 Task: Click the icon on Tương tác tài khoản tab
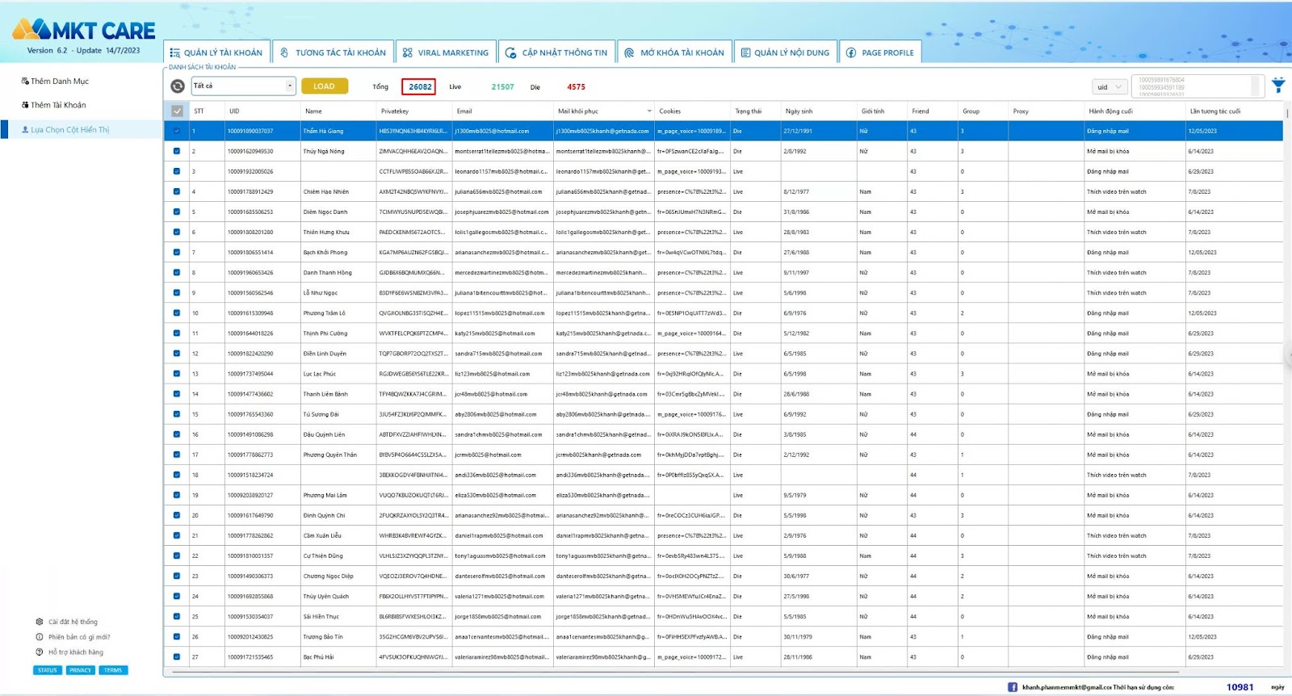coord(284,52)
